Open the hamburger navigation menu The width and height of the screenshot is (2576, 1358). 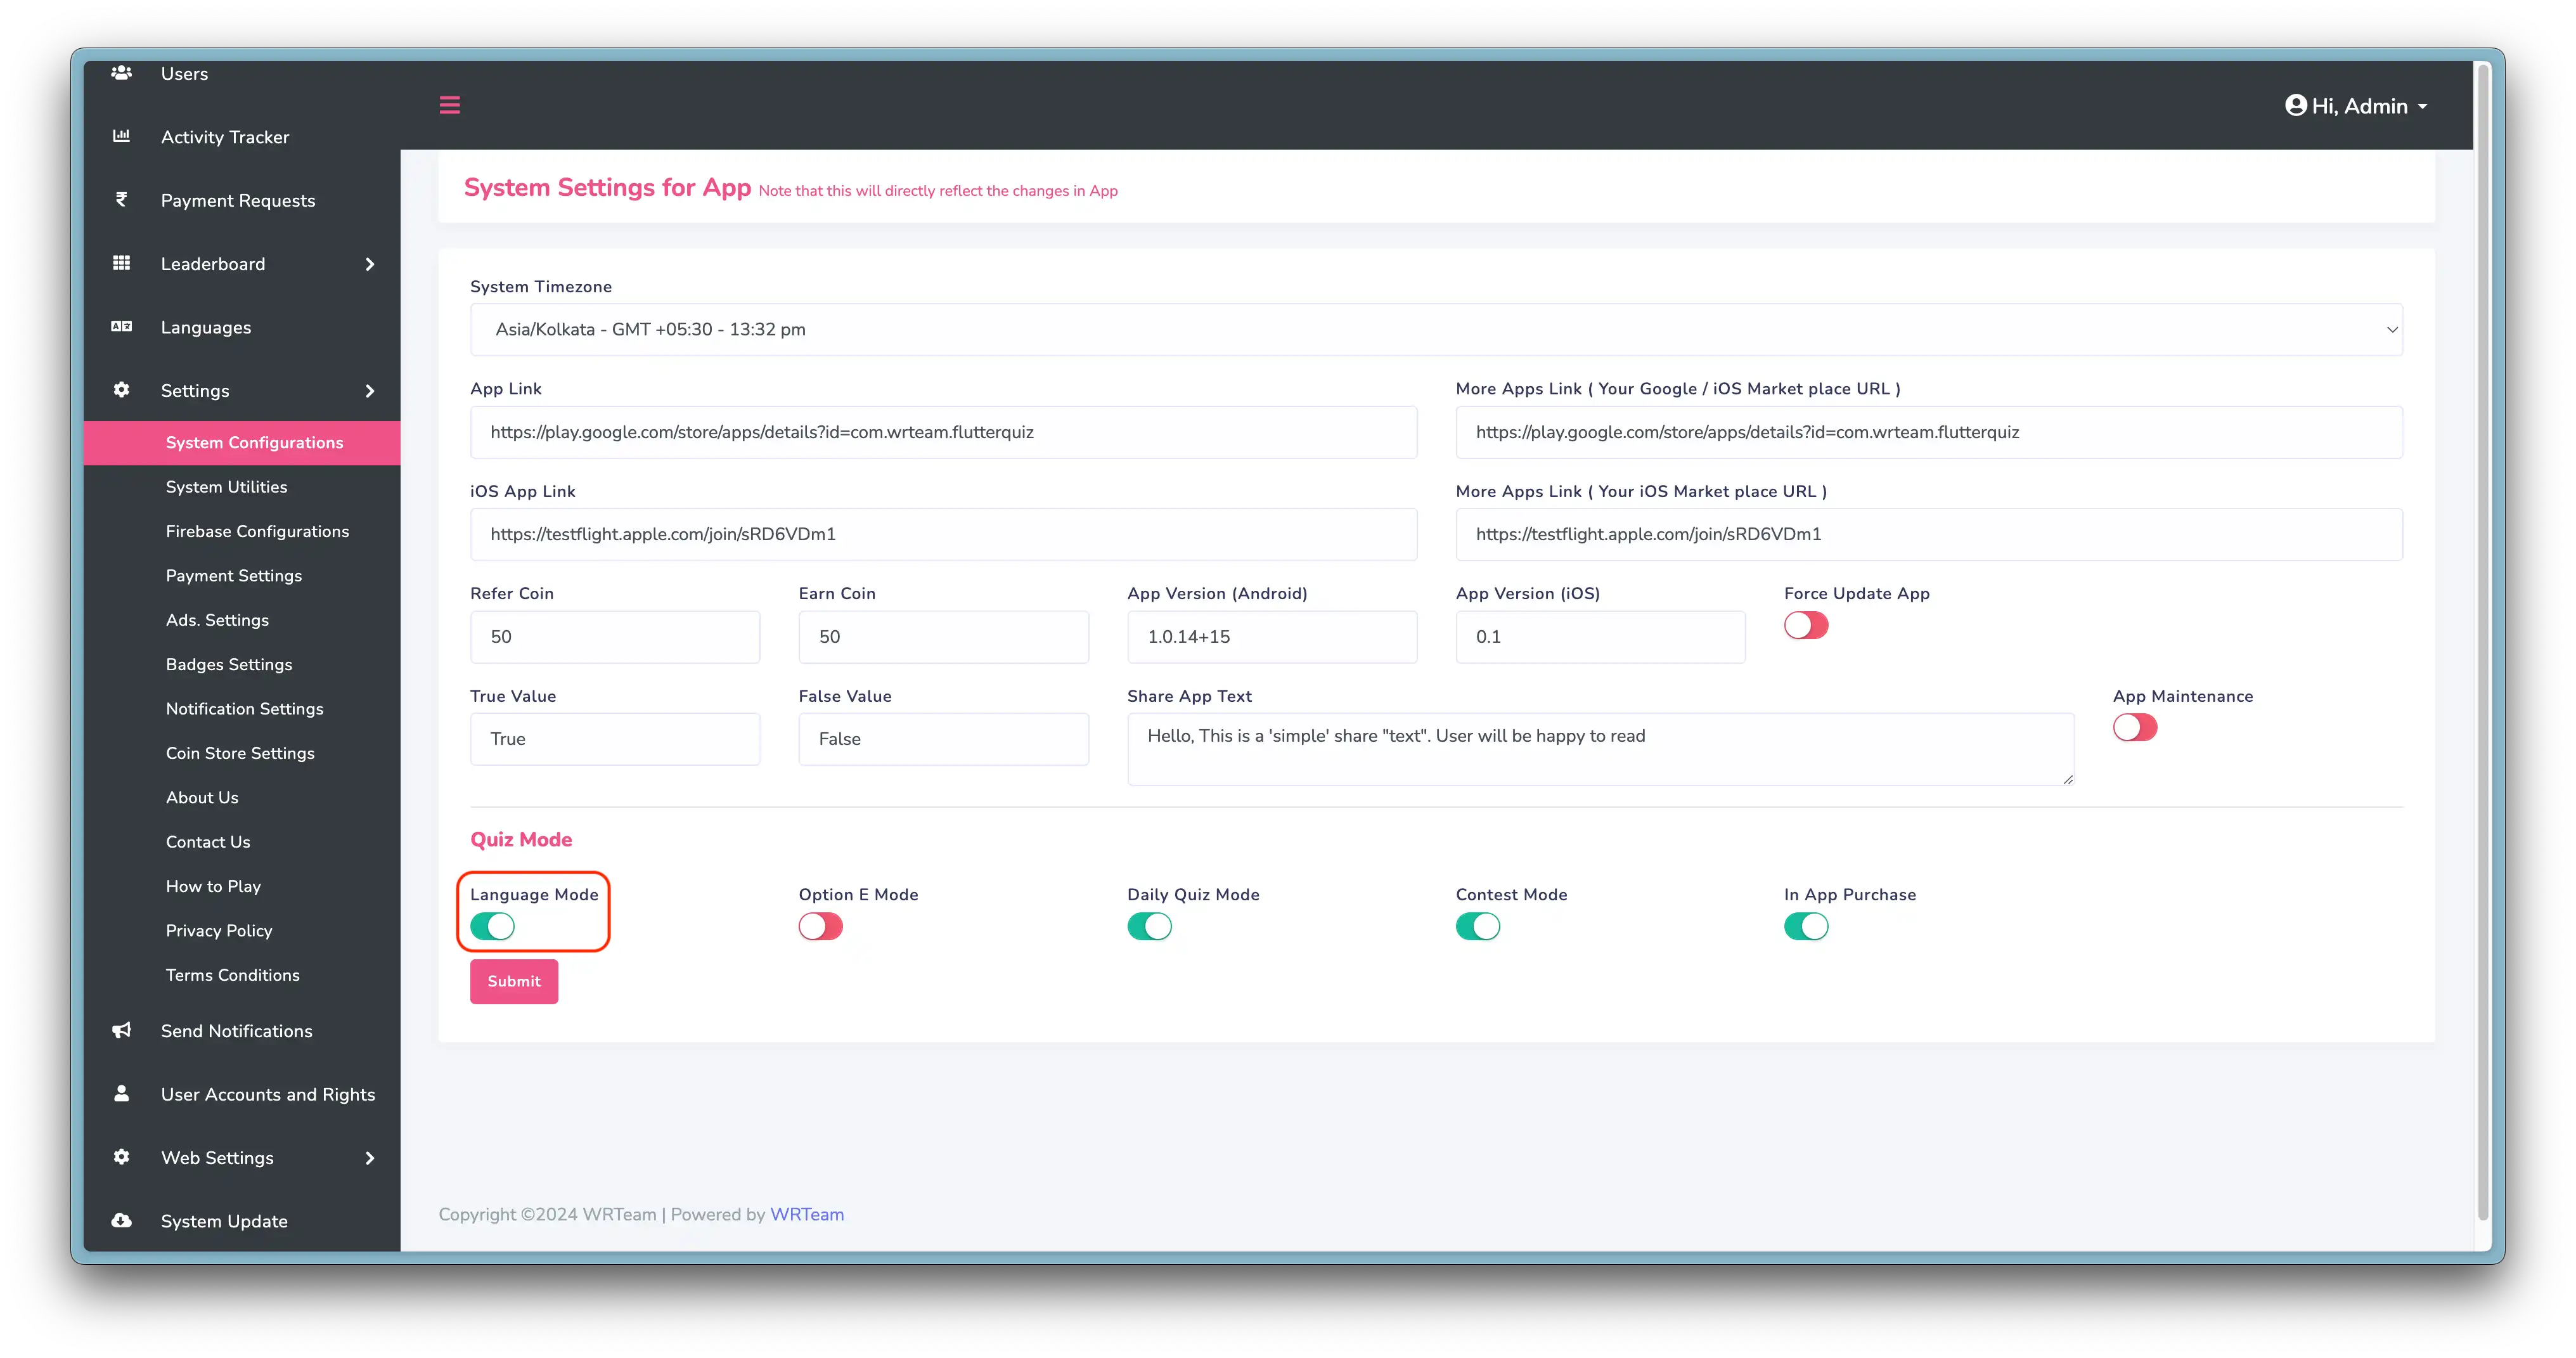449,104
